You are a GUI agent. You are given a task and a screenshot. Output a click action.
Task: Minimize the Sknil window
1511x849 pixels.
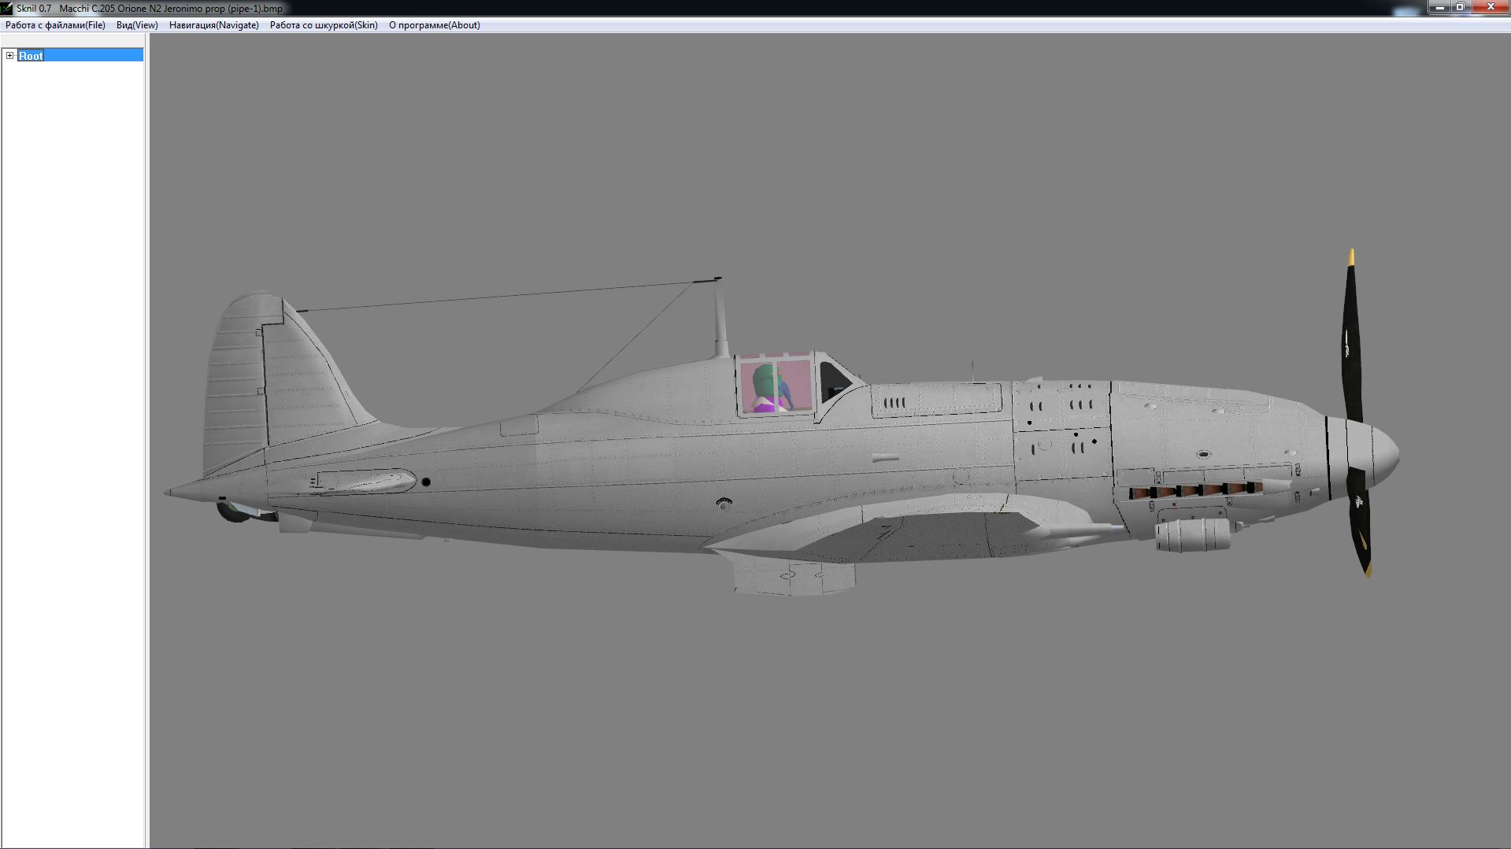point(1439,7)
